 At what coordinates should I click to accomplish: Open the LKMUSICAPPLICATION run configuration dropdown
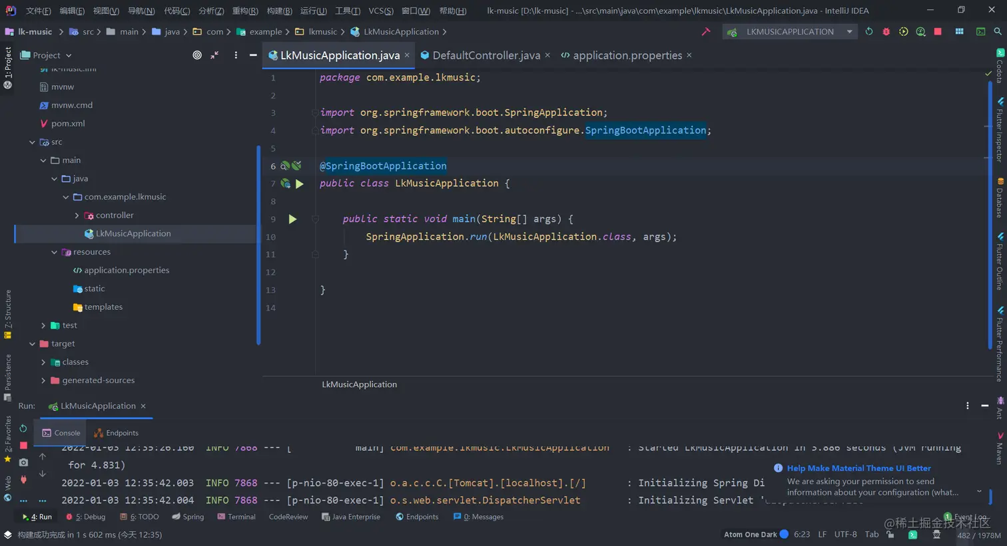pos(790,31)
